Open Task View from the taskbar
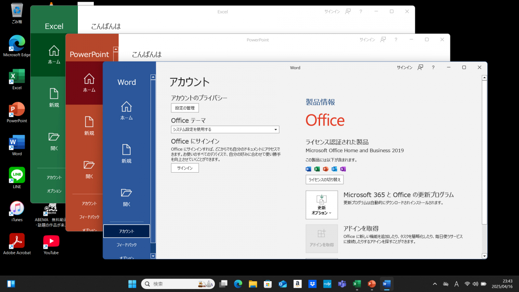This screenshot has width=519, height=292. pyautogui.click(x=223, y=284)
